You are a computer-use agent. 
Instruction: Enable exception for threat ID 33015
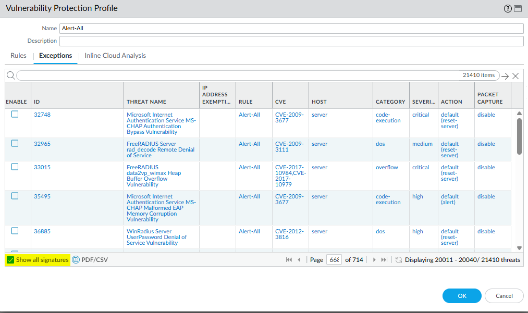point(15,167)
